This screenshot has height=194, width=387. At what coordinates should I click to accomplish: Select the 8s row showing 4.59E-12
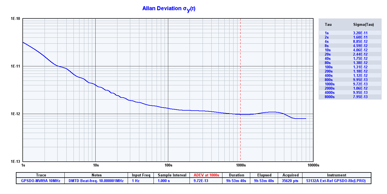pos(350,46)
